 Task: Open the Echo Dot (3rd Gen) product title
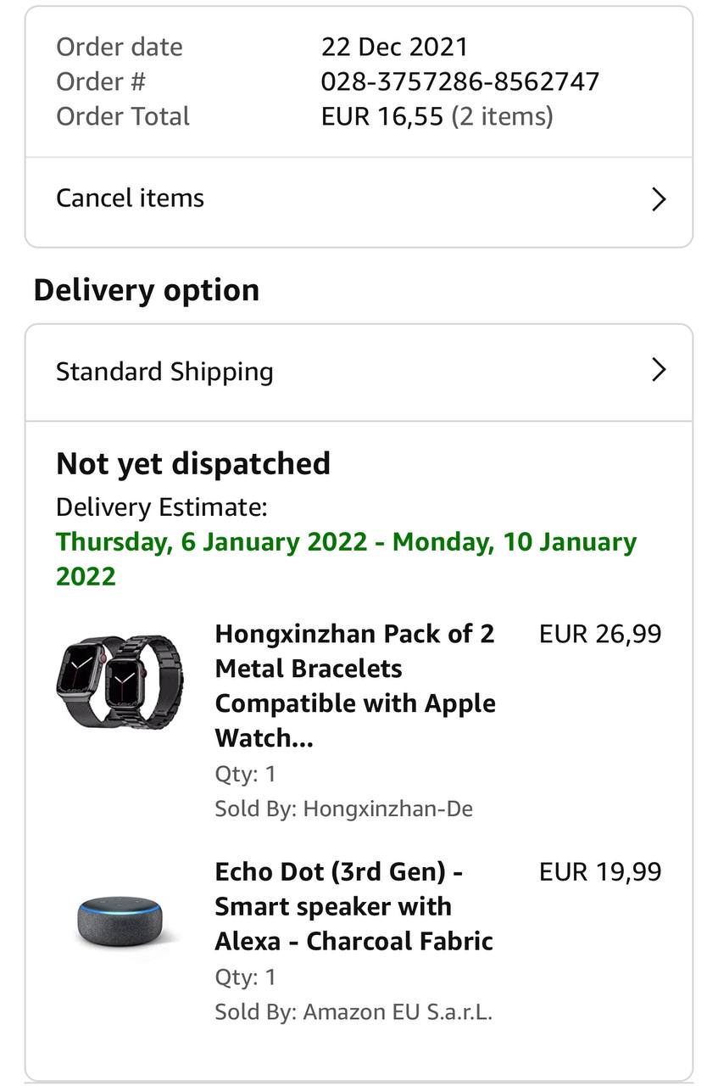click(353, 906)
